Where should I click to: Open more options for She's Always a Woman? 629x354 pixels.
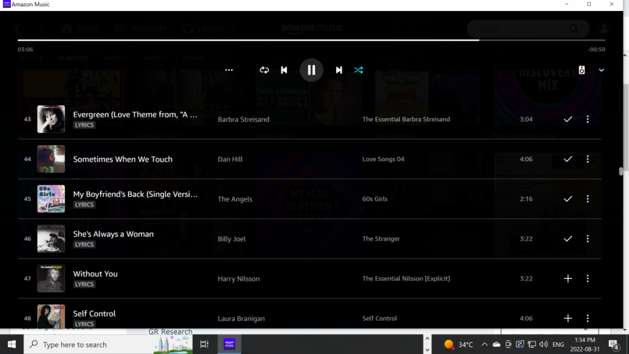click(x=588, y=238)
